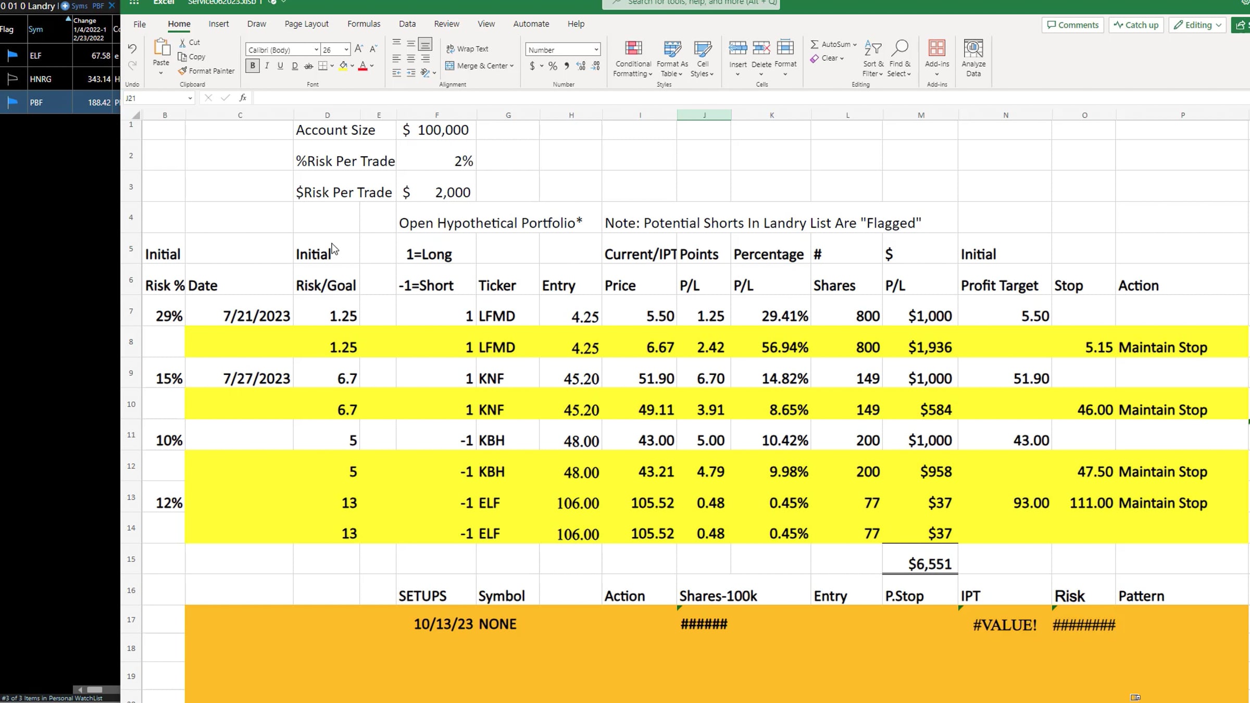Open font color dropdown arrow
The height and width of the screenshot is (703, 1250).
[372, 66]
